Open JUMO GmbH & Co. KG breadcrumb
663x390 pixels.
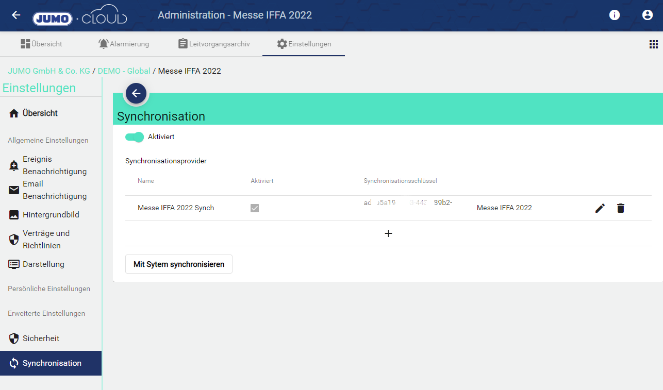click(x=49, y=71)
